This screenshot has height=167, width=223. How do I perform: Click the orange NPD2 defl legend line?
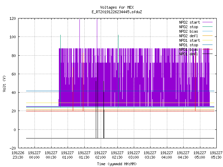[x=208, y=36]
